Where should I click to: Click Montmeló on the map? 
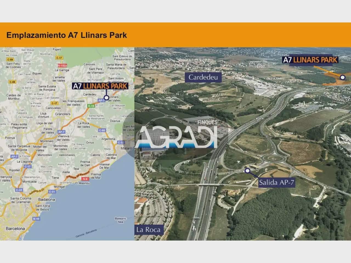(47, 141)
